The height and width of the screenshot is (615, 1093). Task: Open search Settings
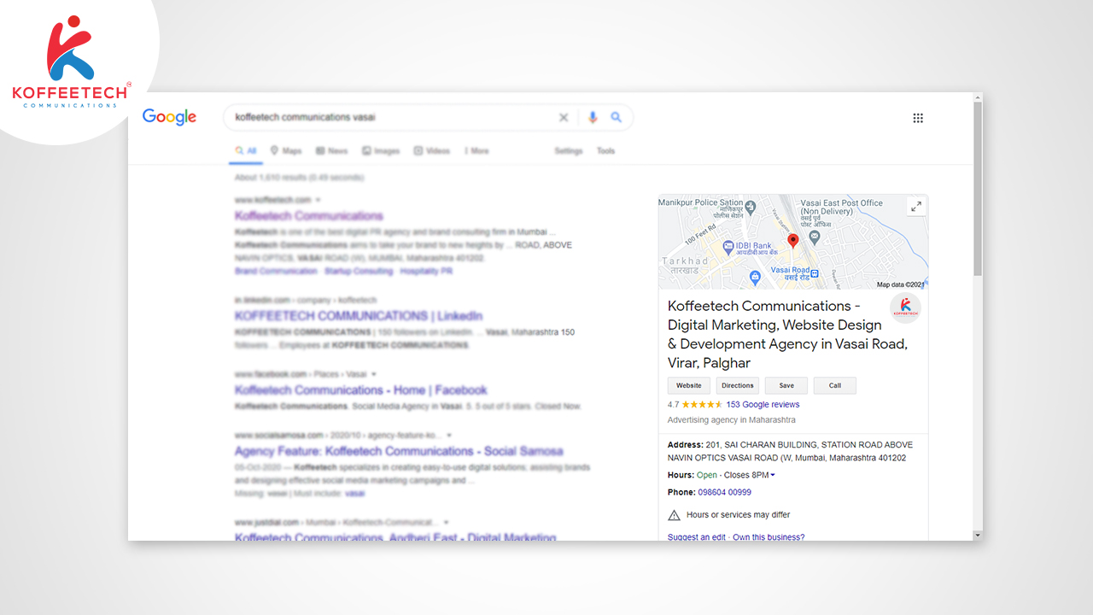click(x=569, y=151)
